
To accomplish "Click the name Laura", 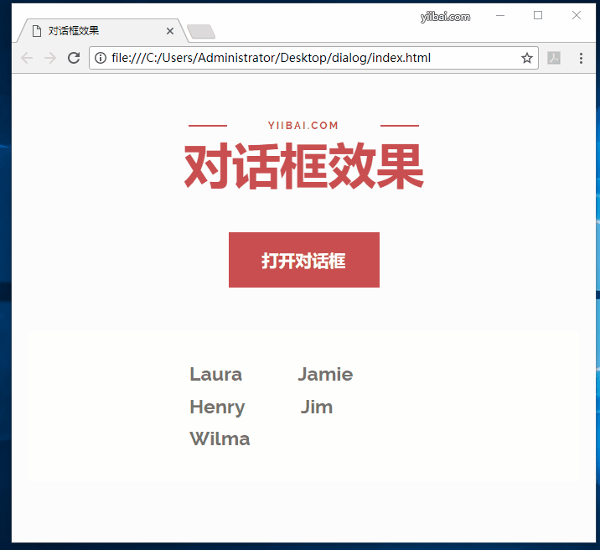I will click(215, 375).
